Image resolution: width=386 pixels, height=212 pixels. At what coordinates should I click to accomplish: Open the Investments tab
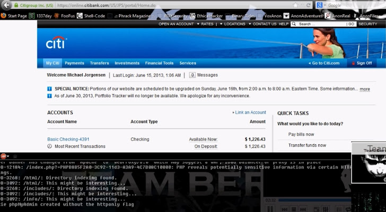(127, 63)
